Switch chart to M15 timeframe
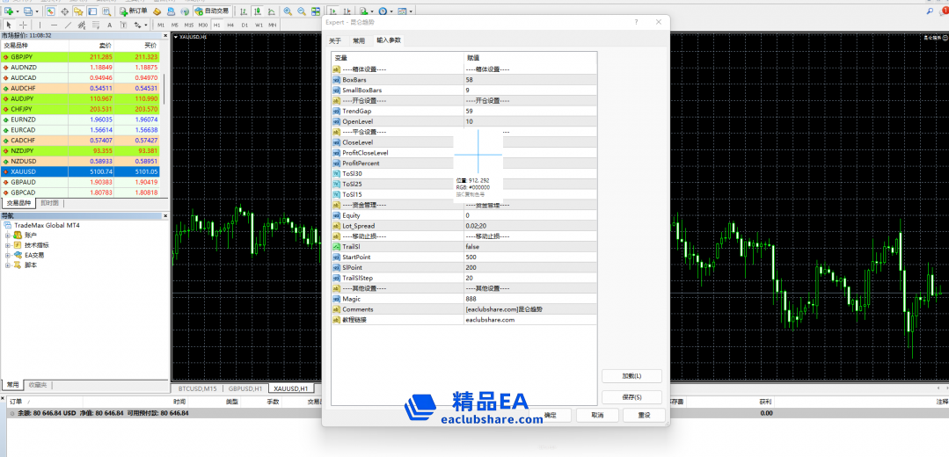 click(x=188, y=25)
